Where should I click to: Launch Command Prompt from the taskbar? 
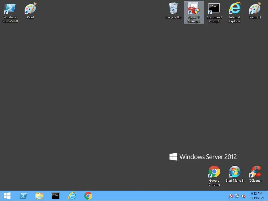(55, 196)
